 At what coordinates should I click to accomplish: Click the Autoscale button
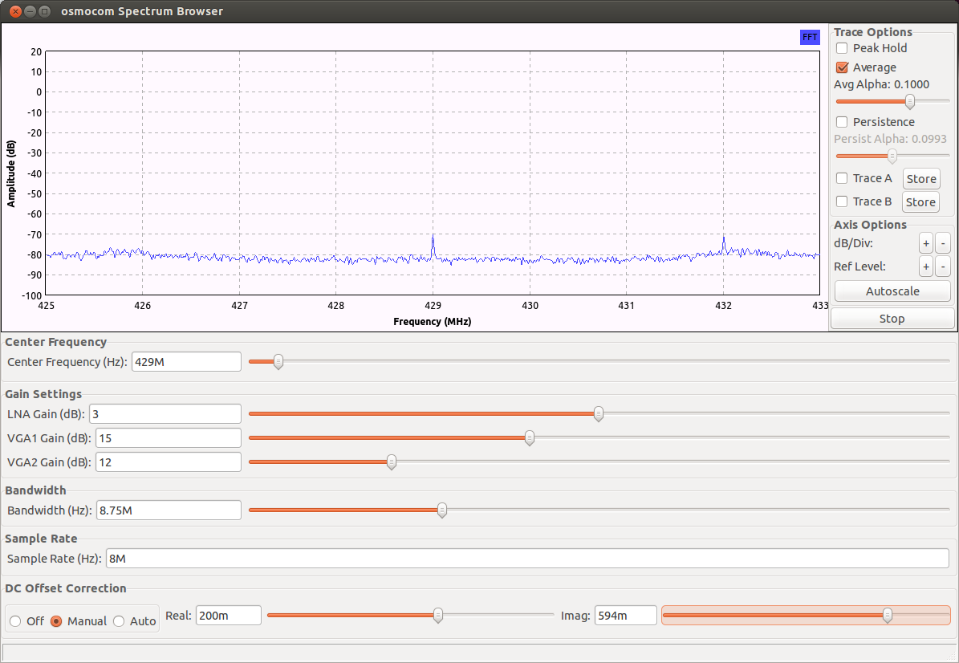tap(892, 291)
